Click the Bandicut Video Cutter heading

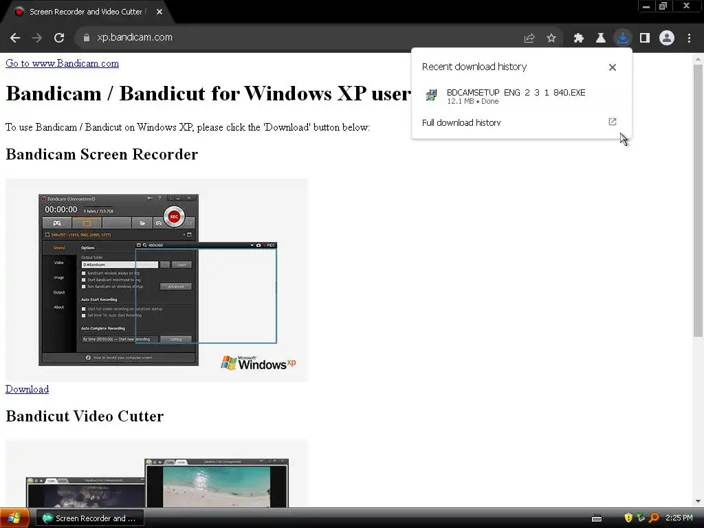point(85,416)
